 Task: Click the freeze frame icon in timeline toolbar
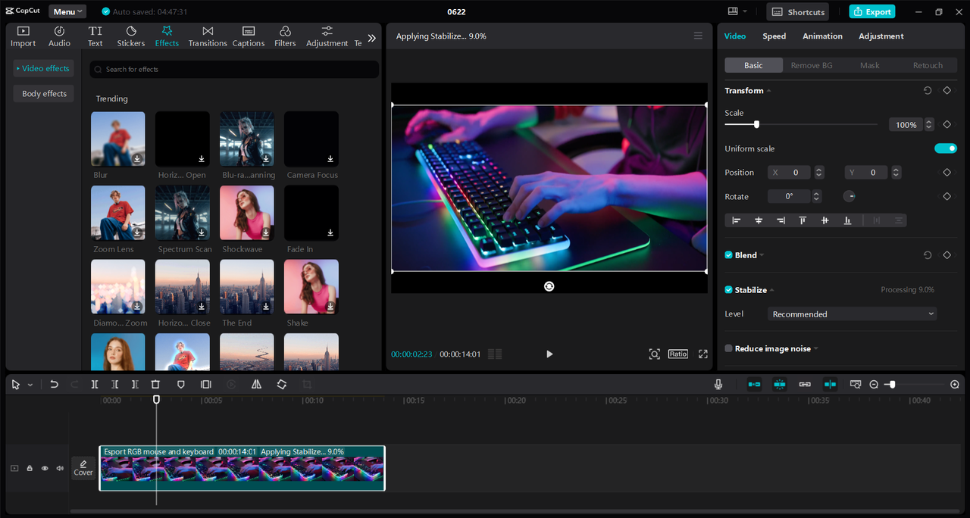(205, 385)
